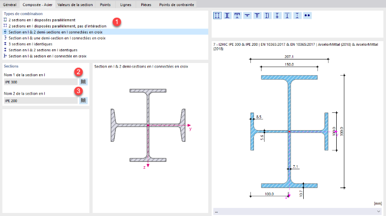Click the 'Nom 1 de la section en I' label

tap(24, 75)
